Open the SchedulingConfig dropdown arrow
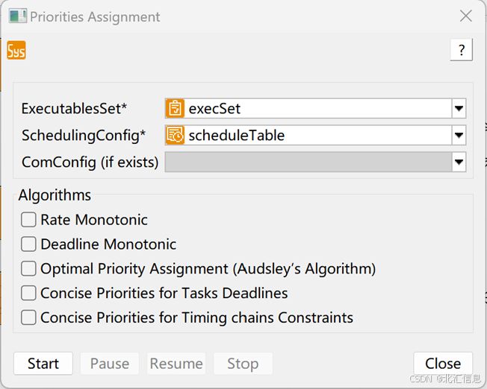This screenshot has height=389, width=487. point(459,135)
